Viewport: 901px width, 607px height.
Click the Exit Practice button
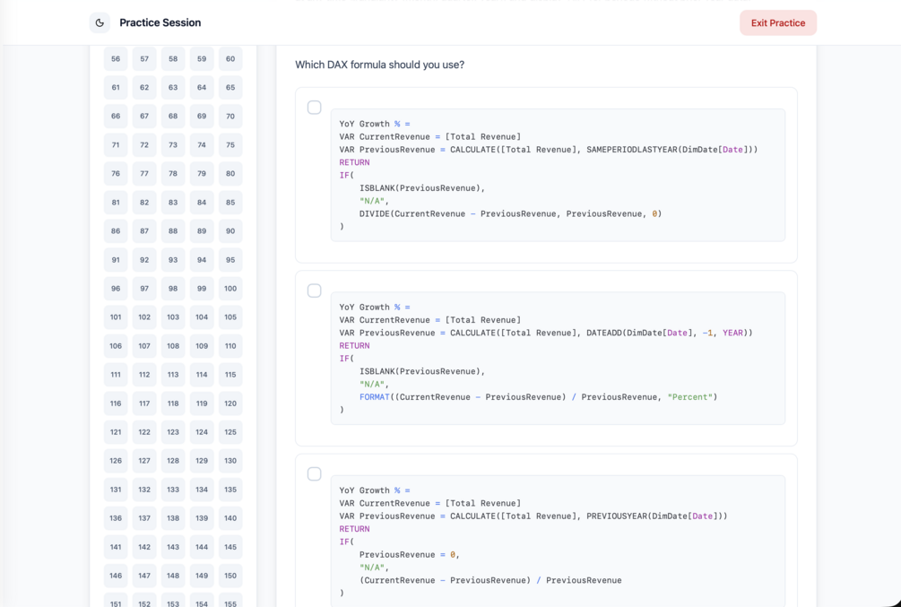click(x=777, y=22)
